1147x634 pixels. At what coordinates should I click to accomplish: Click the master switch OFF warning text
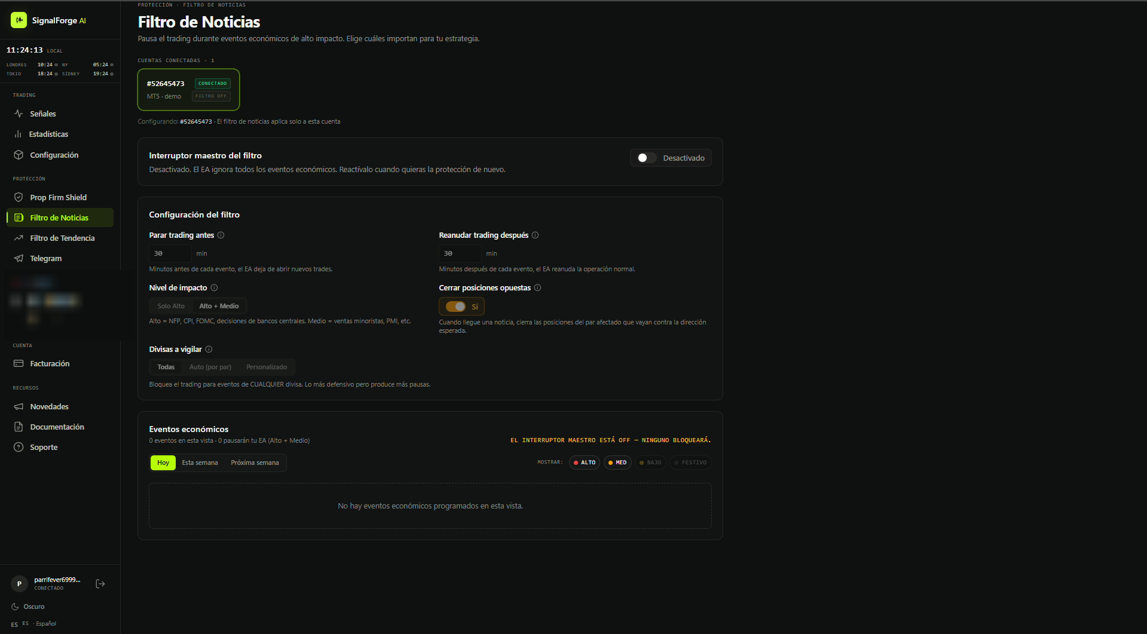click(610, 440)
